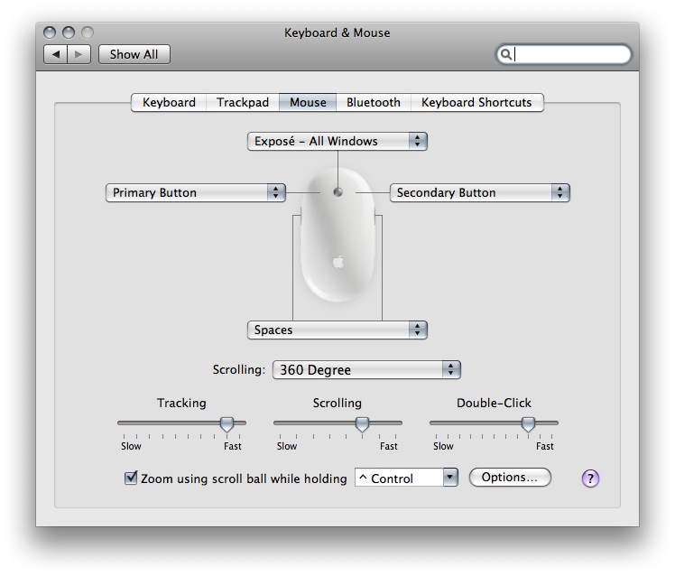The height and width of the screenshot is (576, 675).
Task: Click the back arrow navigation button
Action: [55, 54]
